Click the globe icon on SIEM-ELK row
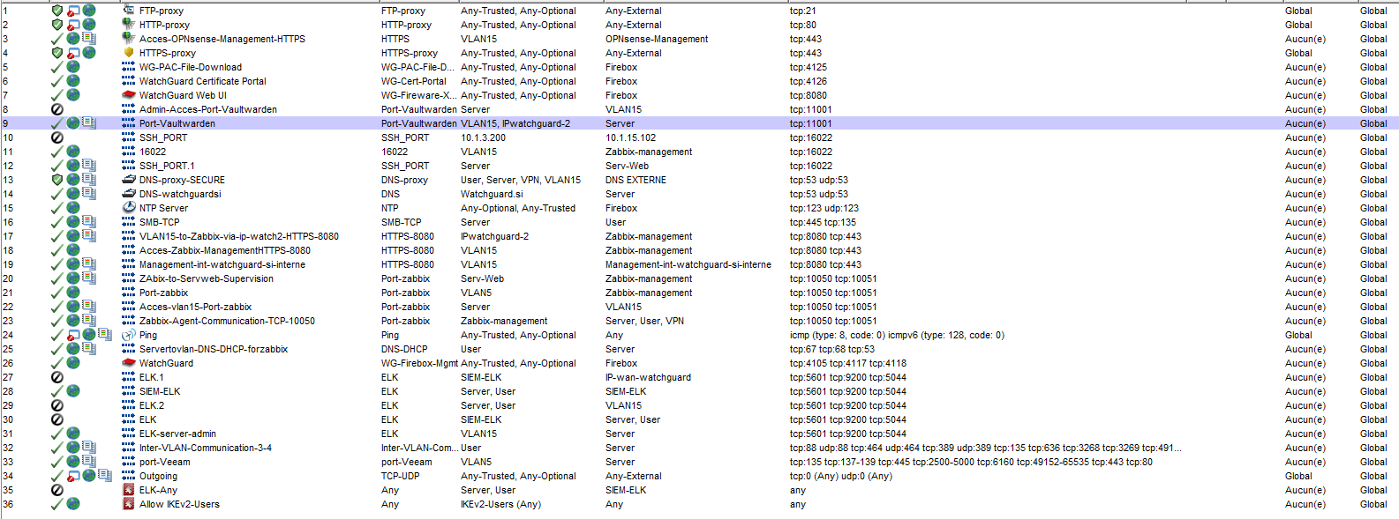 (x=73, y=391)
